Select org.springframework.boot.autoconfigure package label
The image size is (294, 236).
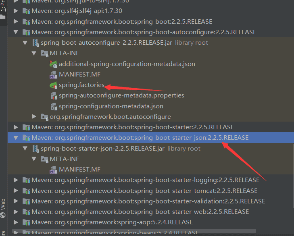pos(110,117)
